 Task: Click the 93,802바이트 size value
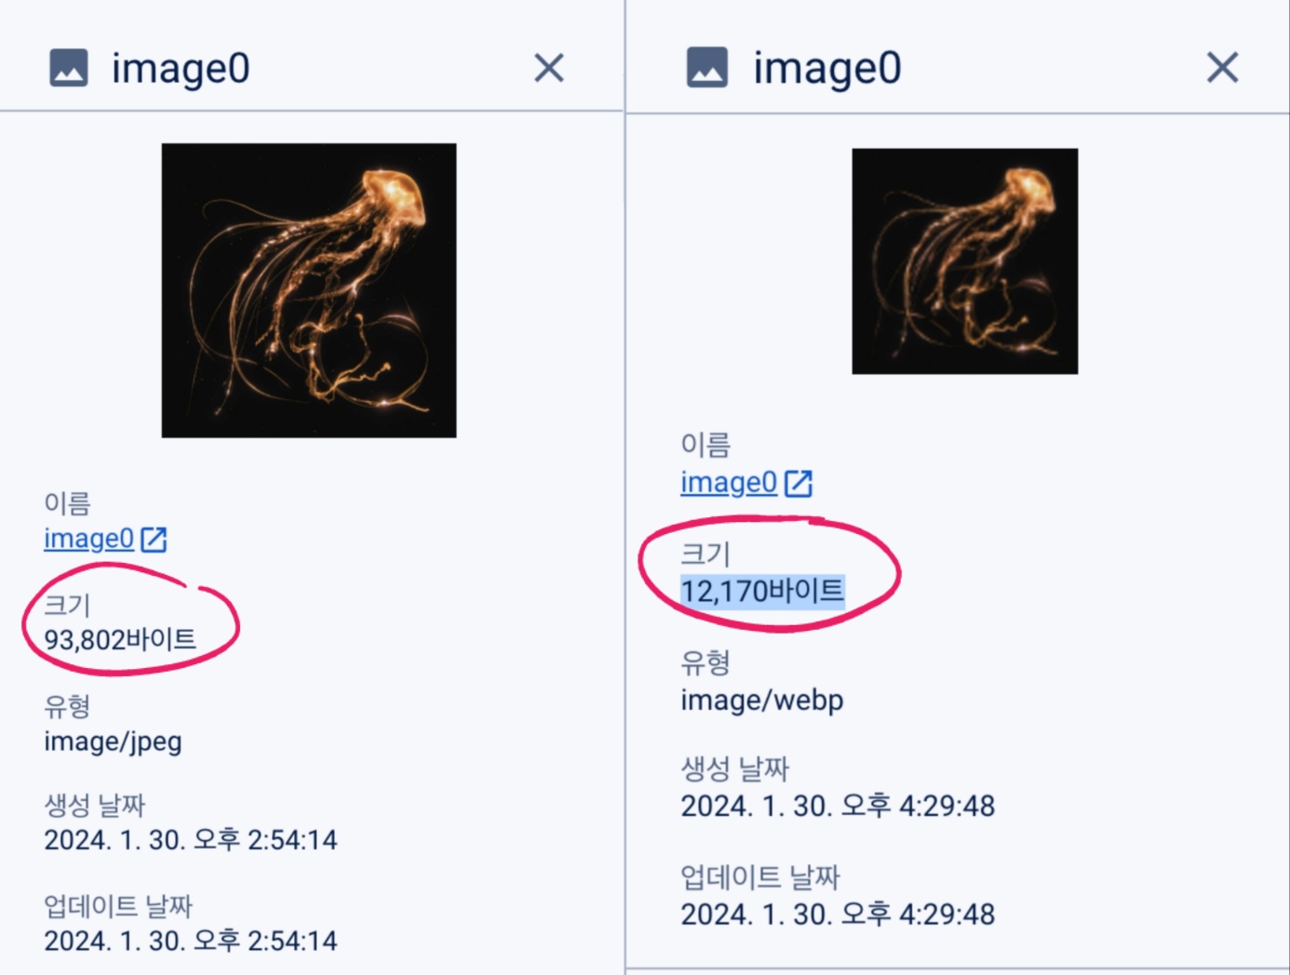(120, 639)
